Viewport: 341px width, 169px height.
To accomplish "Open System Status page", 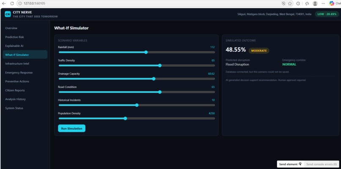I will pyautogui.click(x=14, y=108).
